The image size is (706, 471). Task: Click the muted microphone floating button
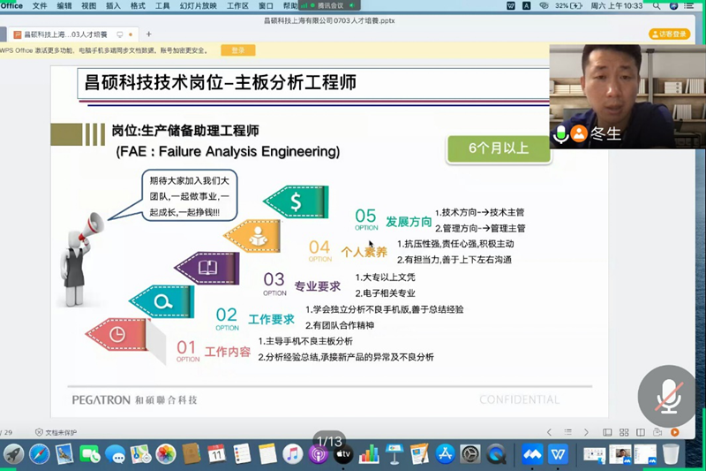pyautogui.click(x=667, y=395)
